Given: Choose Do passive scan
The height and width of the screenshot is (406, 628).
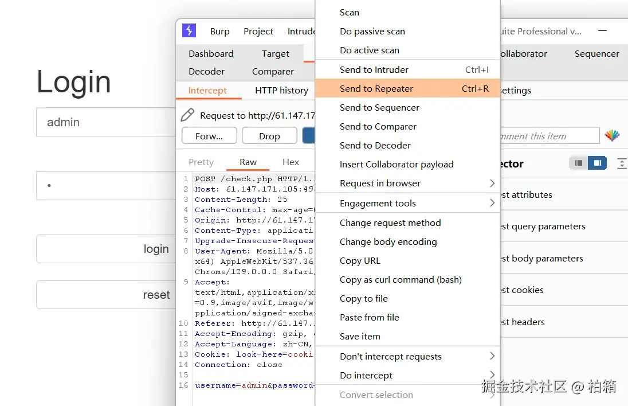Looking at the screenshot, I should (x=408, y=32).
